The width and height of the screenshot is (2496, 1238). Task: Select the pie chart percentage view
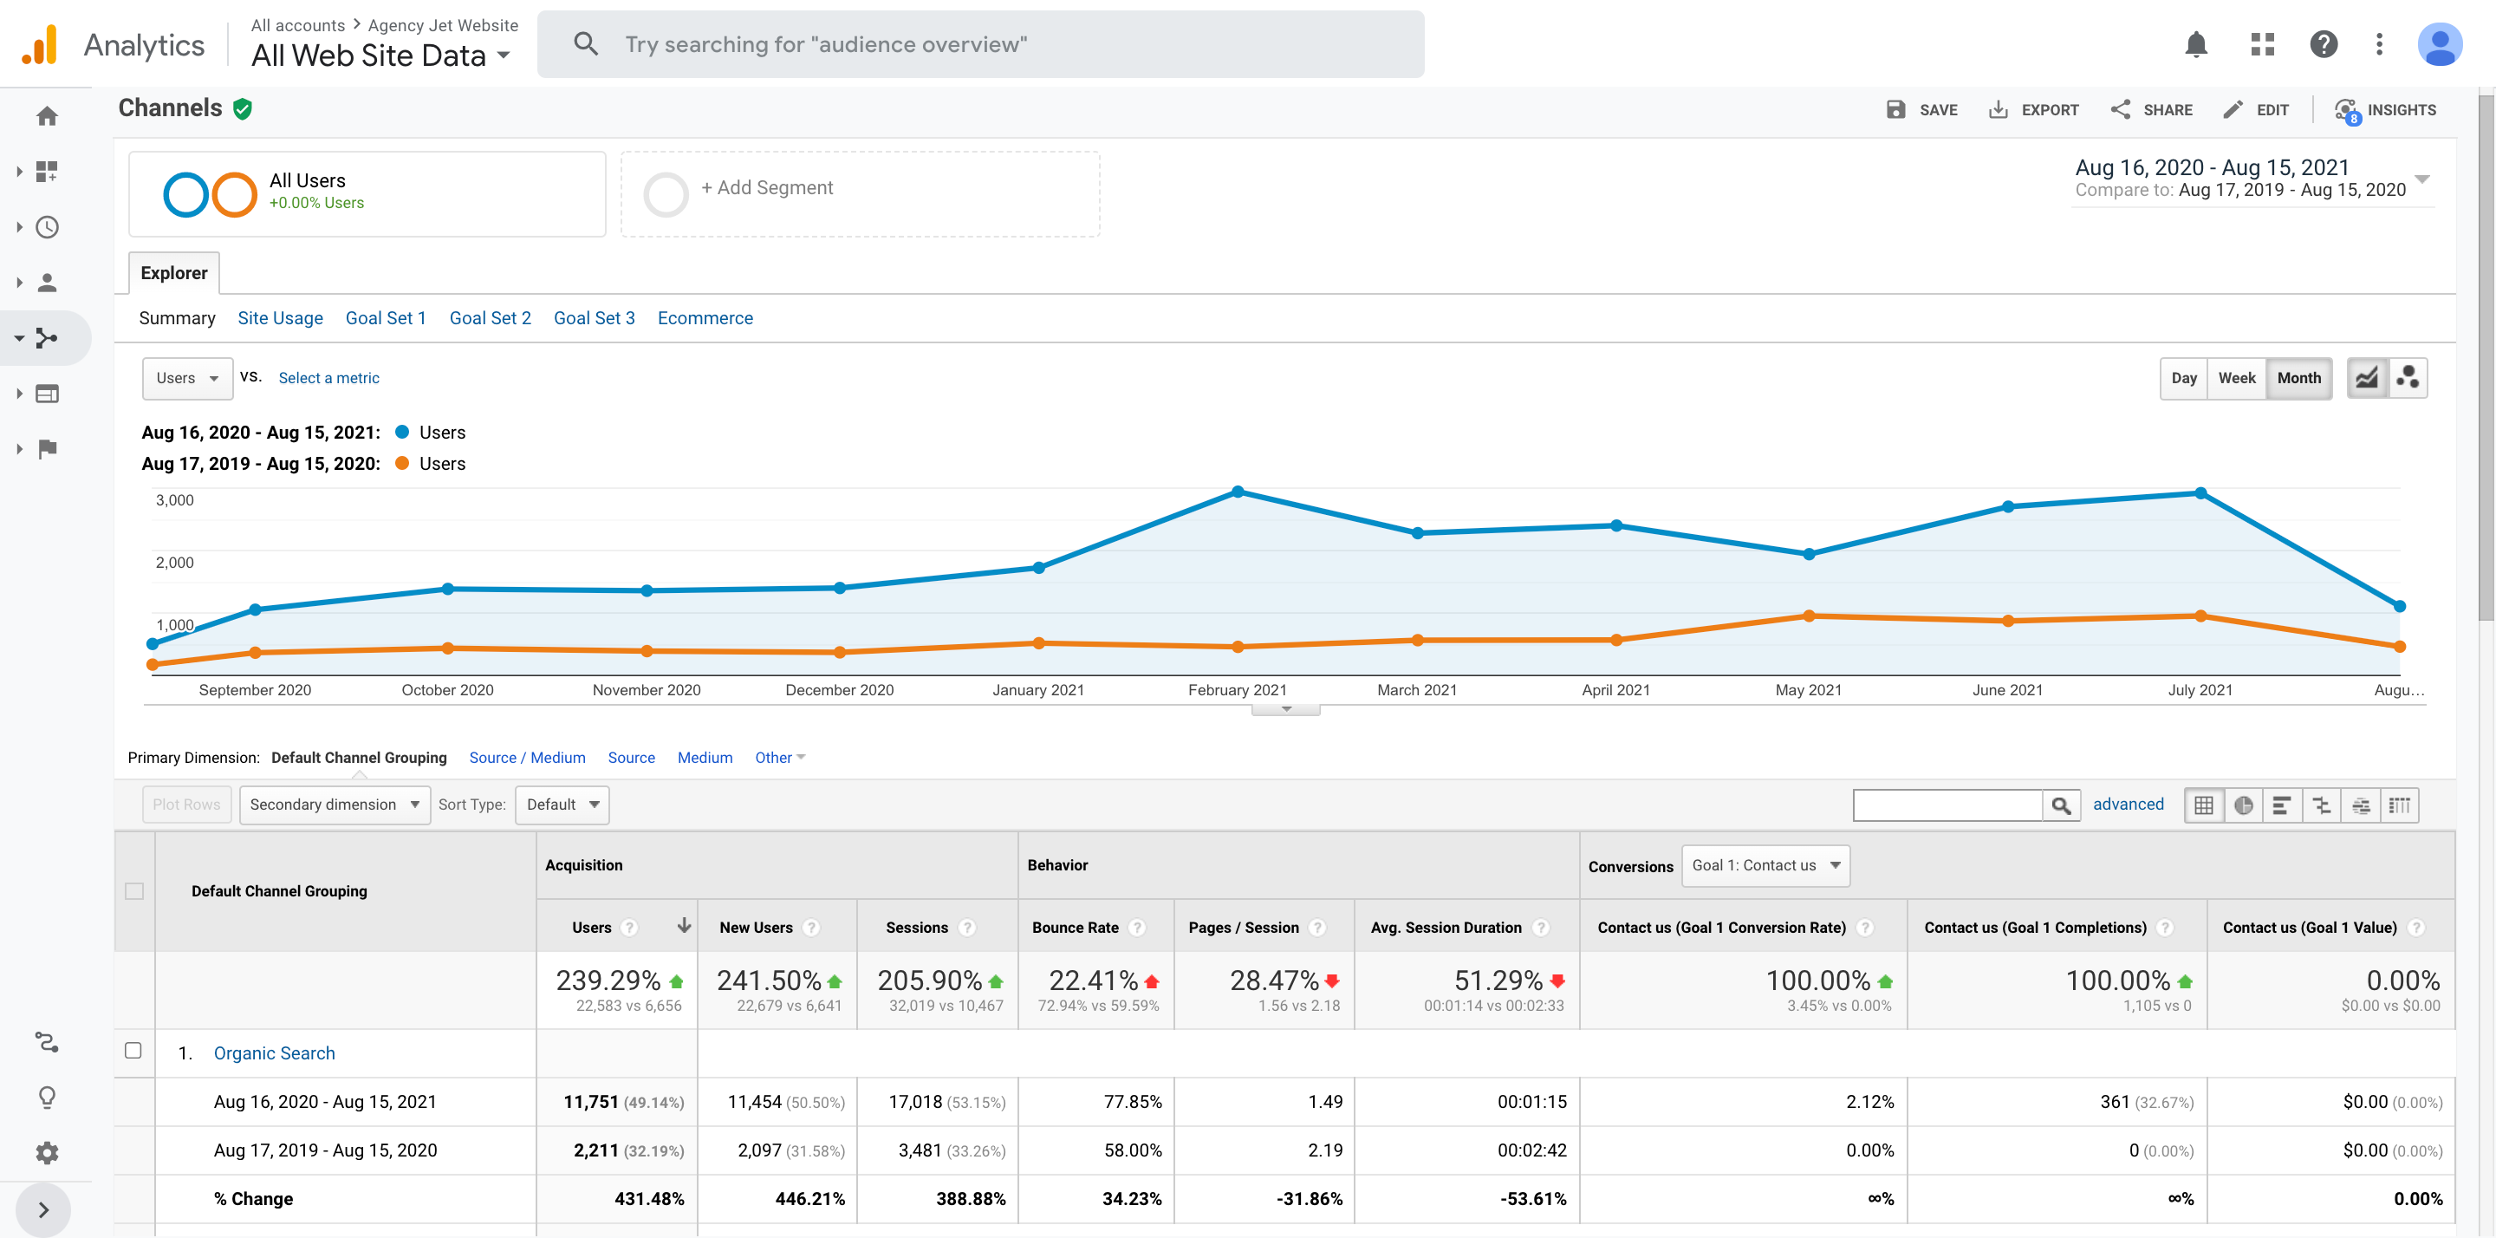(2242, 805)
